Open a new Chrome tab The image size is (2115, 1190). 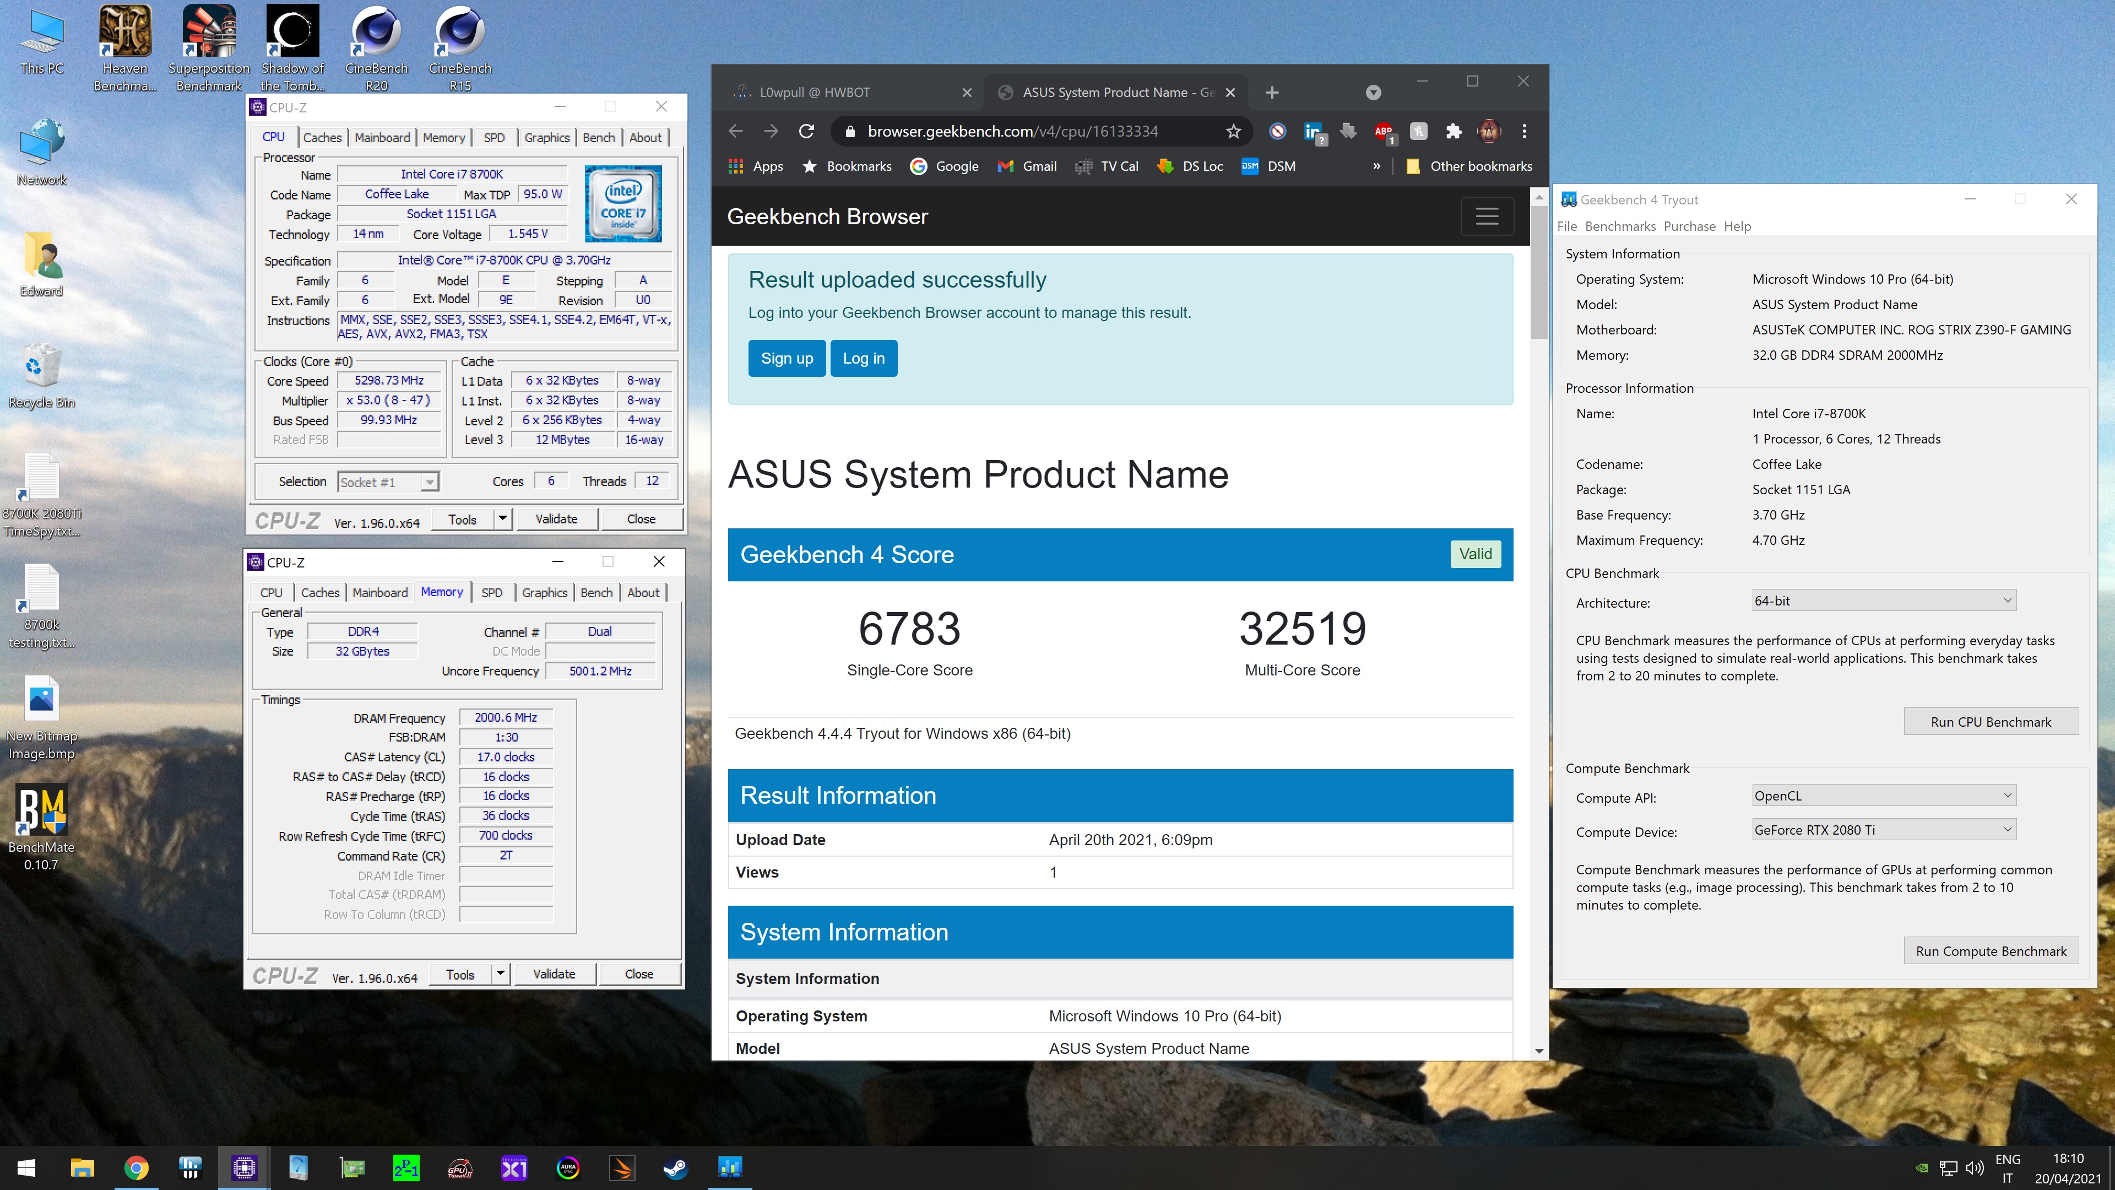click(x=1272, y=93)
